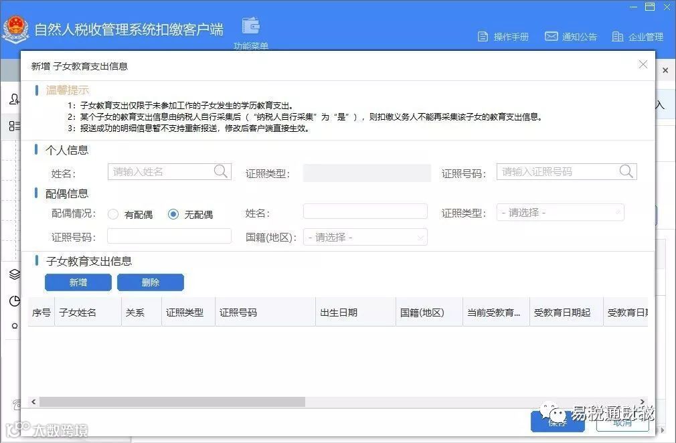Click the 个人信息 section heading

[67, 150]
